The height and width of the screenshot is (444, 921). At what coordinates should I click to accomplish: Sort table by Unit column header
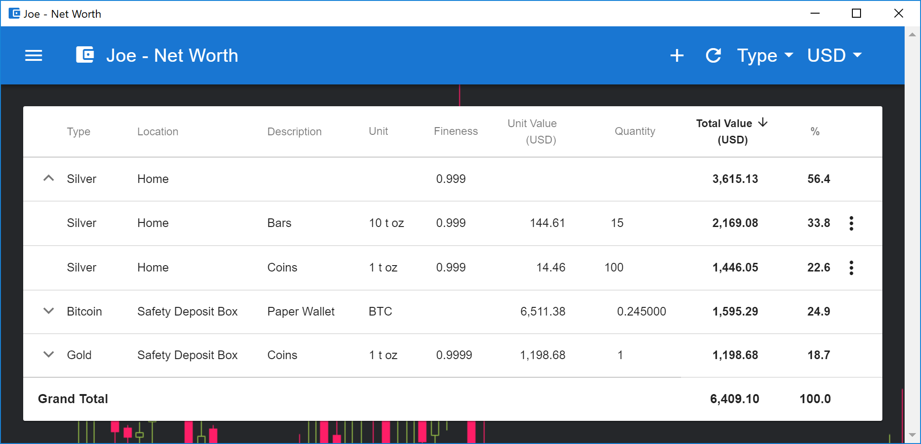pos(378,131)
